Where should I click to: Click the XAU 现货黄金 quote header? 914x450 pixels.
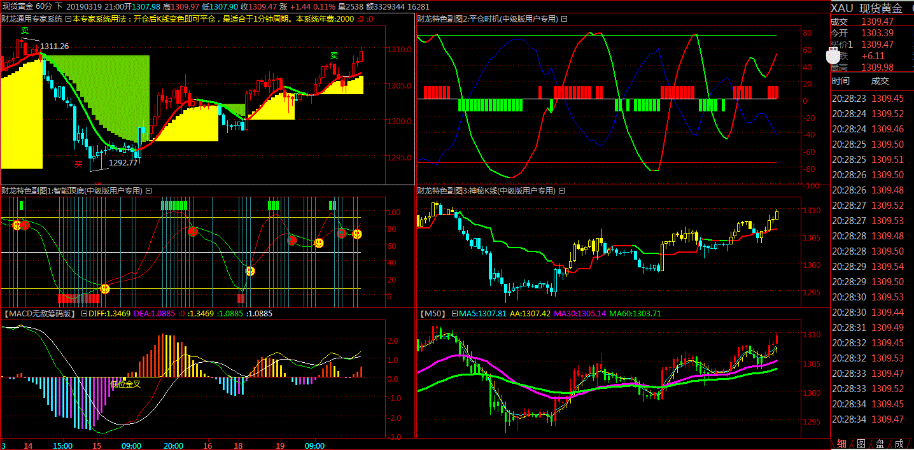[867, 8]
